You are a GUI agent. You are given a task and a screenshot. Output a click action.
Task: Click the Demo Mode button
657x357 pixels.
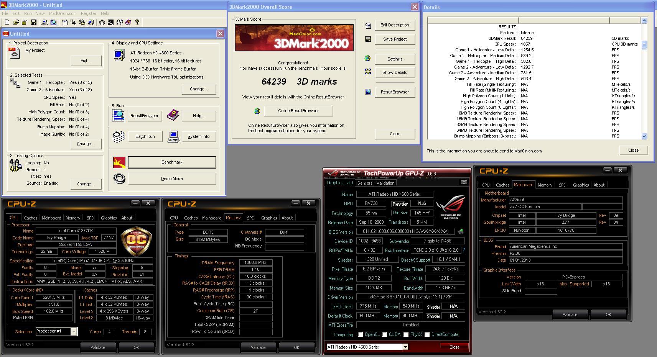[x=172, y=178]
